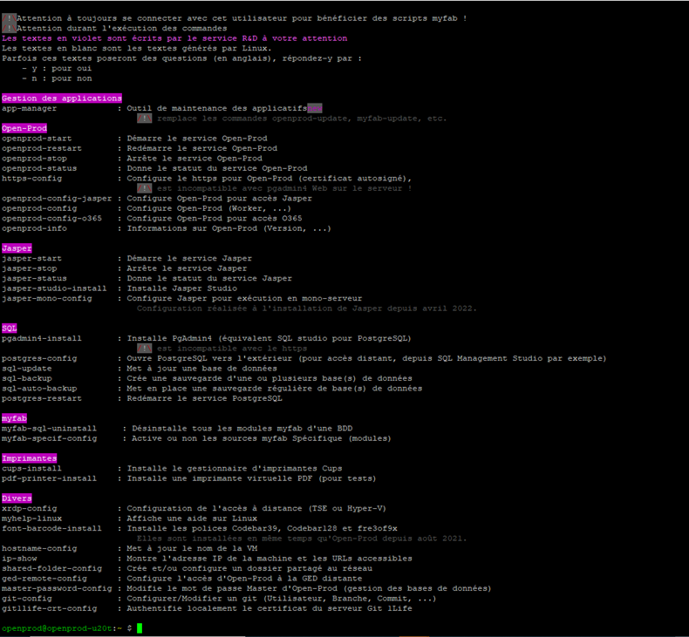Click the 'openprod@openprod-u20t' prompt text
The height and width of the screenshot is (637, 689).
point(57,628)
